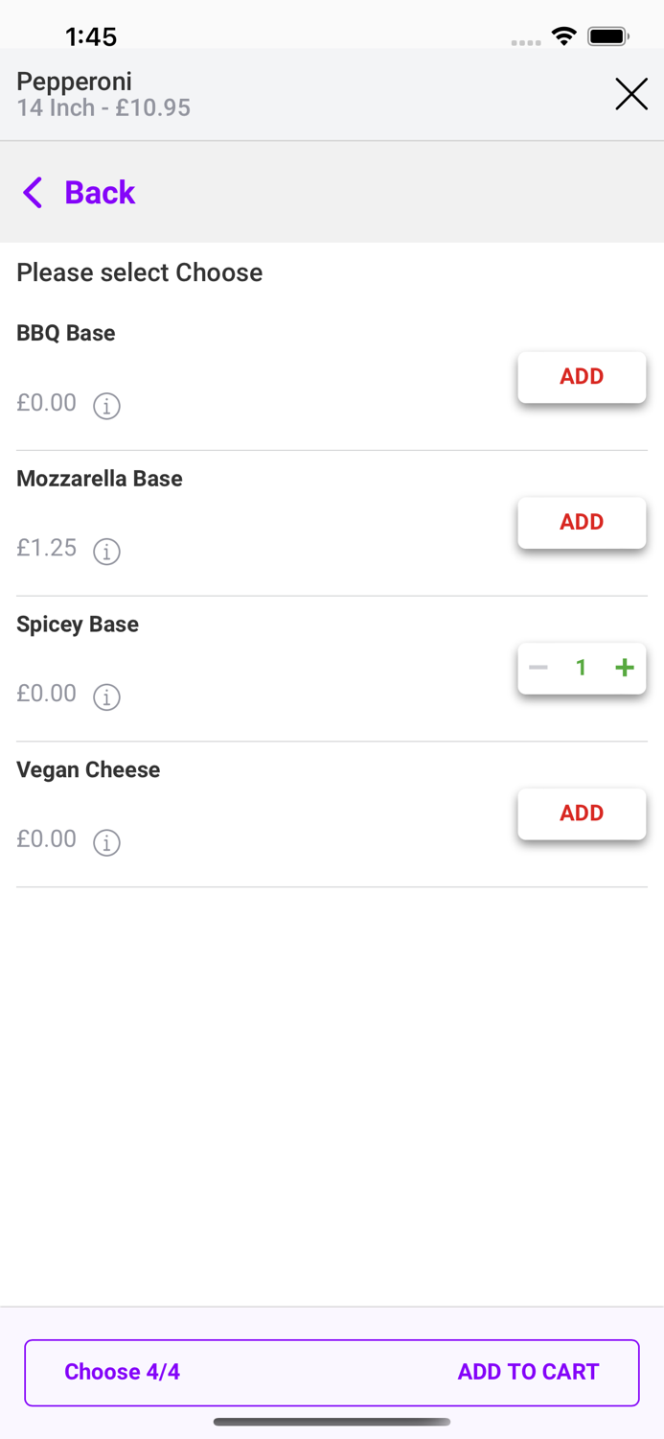This screenshot has width=664, height=1439.
Task: Open Mozzarella Base info icon
Action: pyautogui.click(x=106, y=552)
